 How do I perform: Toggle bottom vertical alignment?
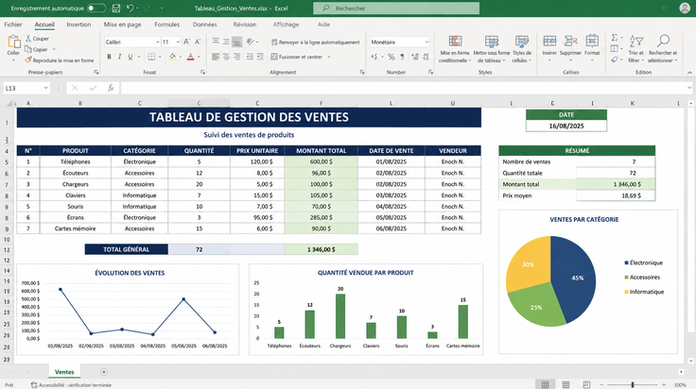tap(237, 42)
